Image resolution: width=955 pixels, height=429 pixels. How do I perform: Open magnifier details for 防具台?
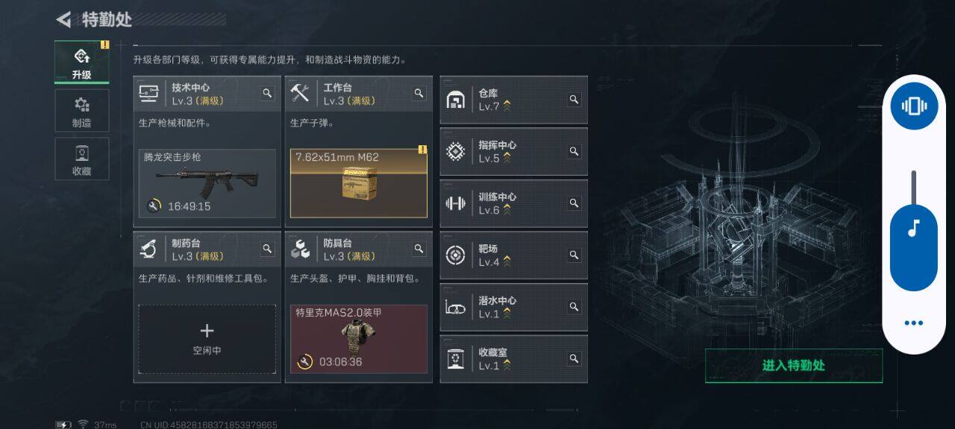[x=419, y=249]
